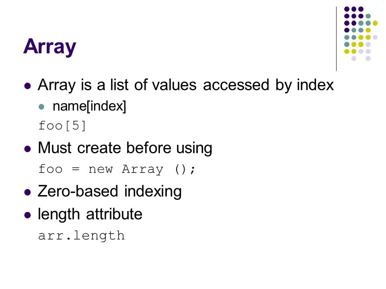Click the code 'foo = new Array ();'
The image size is (386, 289).
click(x=117, y=169)
